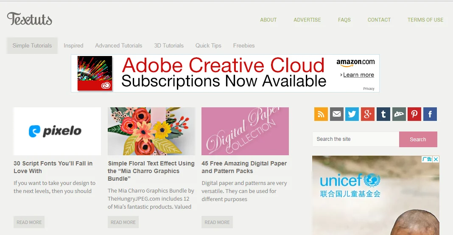Image resolution: width=453 pixels, height=235 pixels.
Task: Click Read More under 30 Script Fonts
Action: [x=29, y=222]
